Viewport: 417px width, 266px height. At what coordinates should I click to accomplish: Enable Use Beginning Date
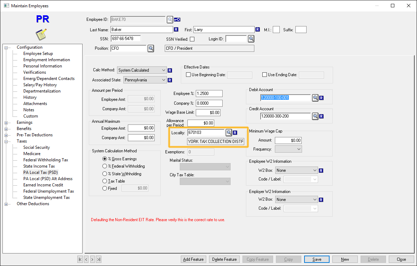tap(188, 74)
